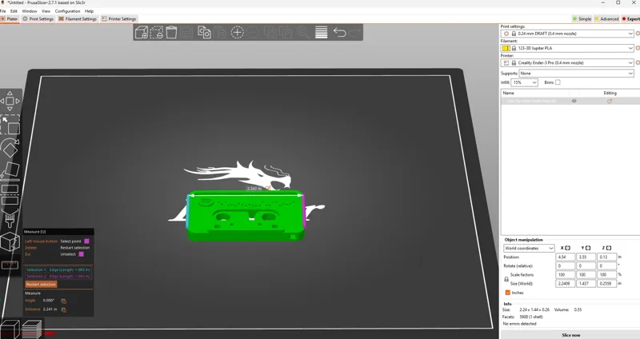Open the World coordinates dropdown
Screen dimensions: 640x339
point(529,248)
